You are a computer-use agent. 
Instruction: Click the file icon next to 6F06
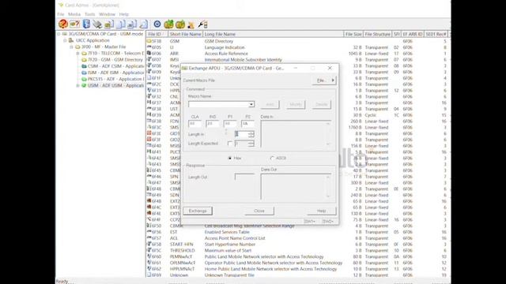click(x=149, y=54)
